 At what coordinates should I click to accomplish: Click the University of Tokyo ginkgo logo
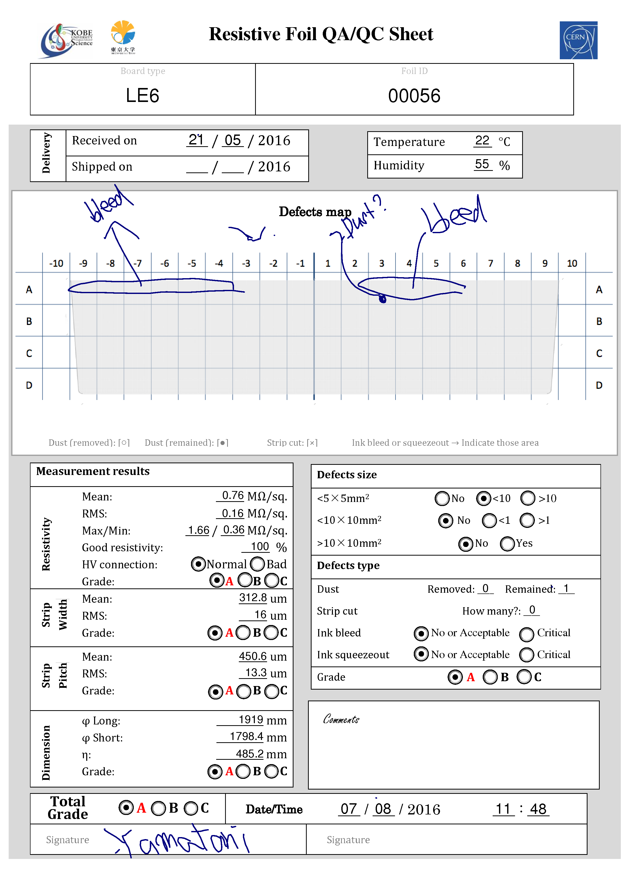pos(123,37)
